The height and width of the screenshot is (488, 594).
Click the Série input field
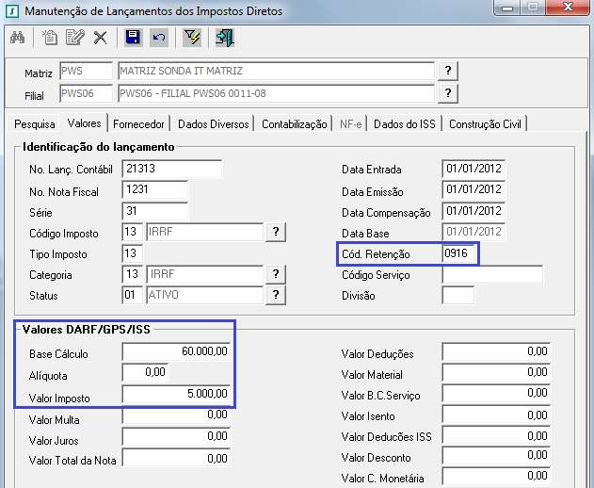pos(155,211)
